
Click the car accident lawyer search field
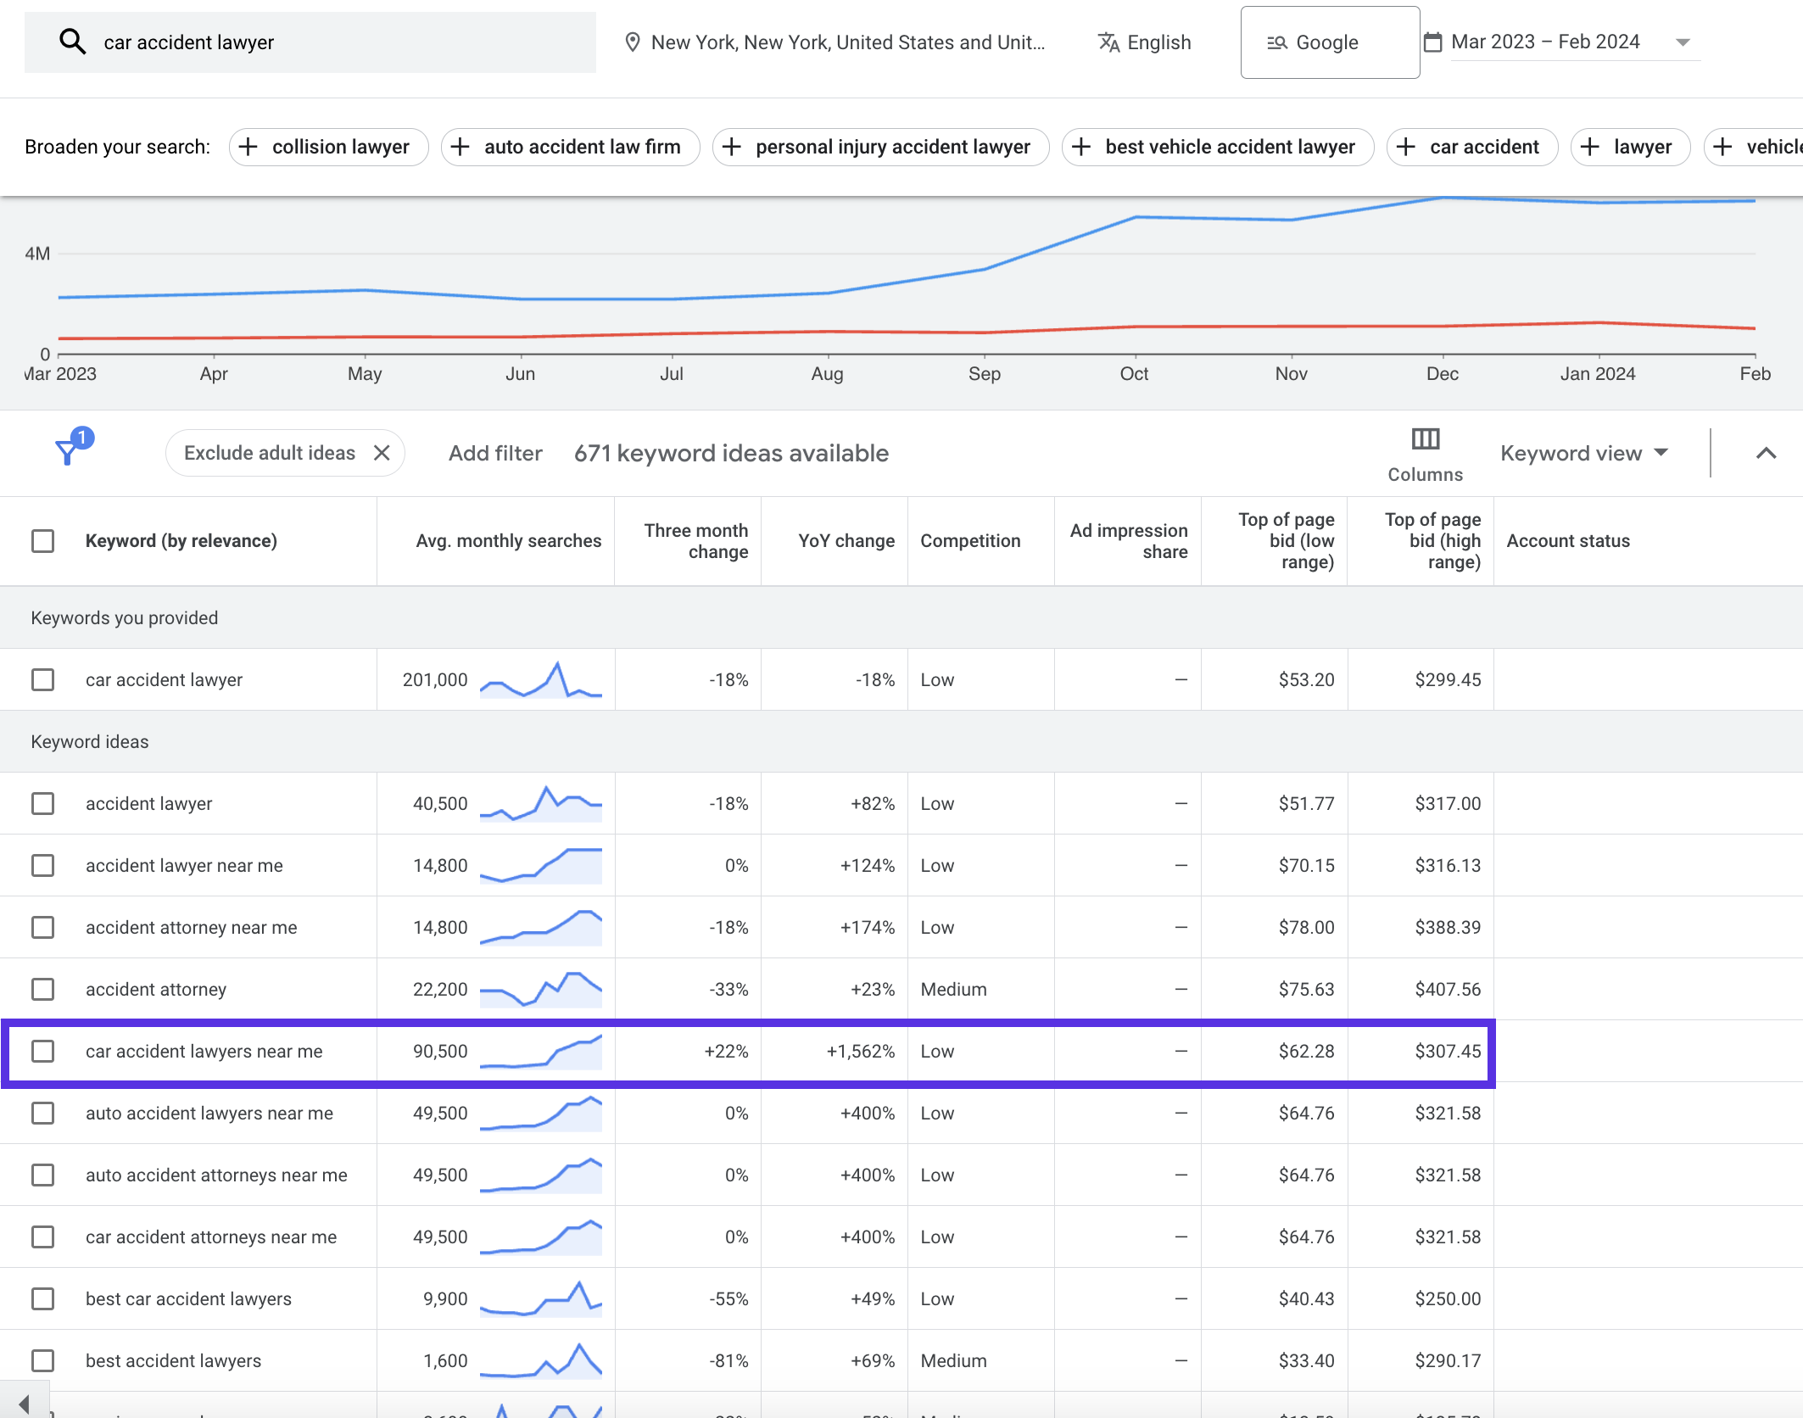pyautogui.click(x=310, y=42)
